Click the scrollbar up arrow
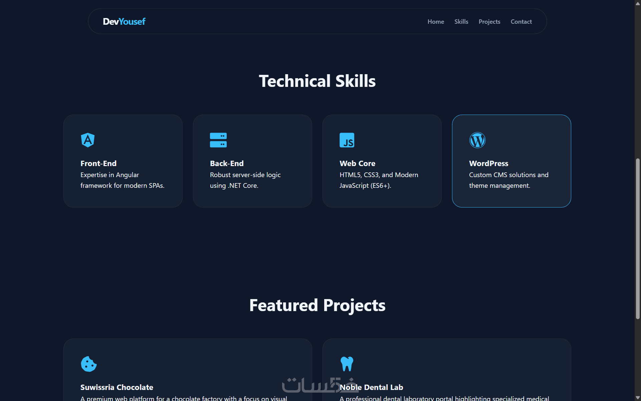This screenshot has height=401, width=641. 638,3
